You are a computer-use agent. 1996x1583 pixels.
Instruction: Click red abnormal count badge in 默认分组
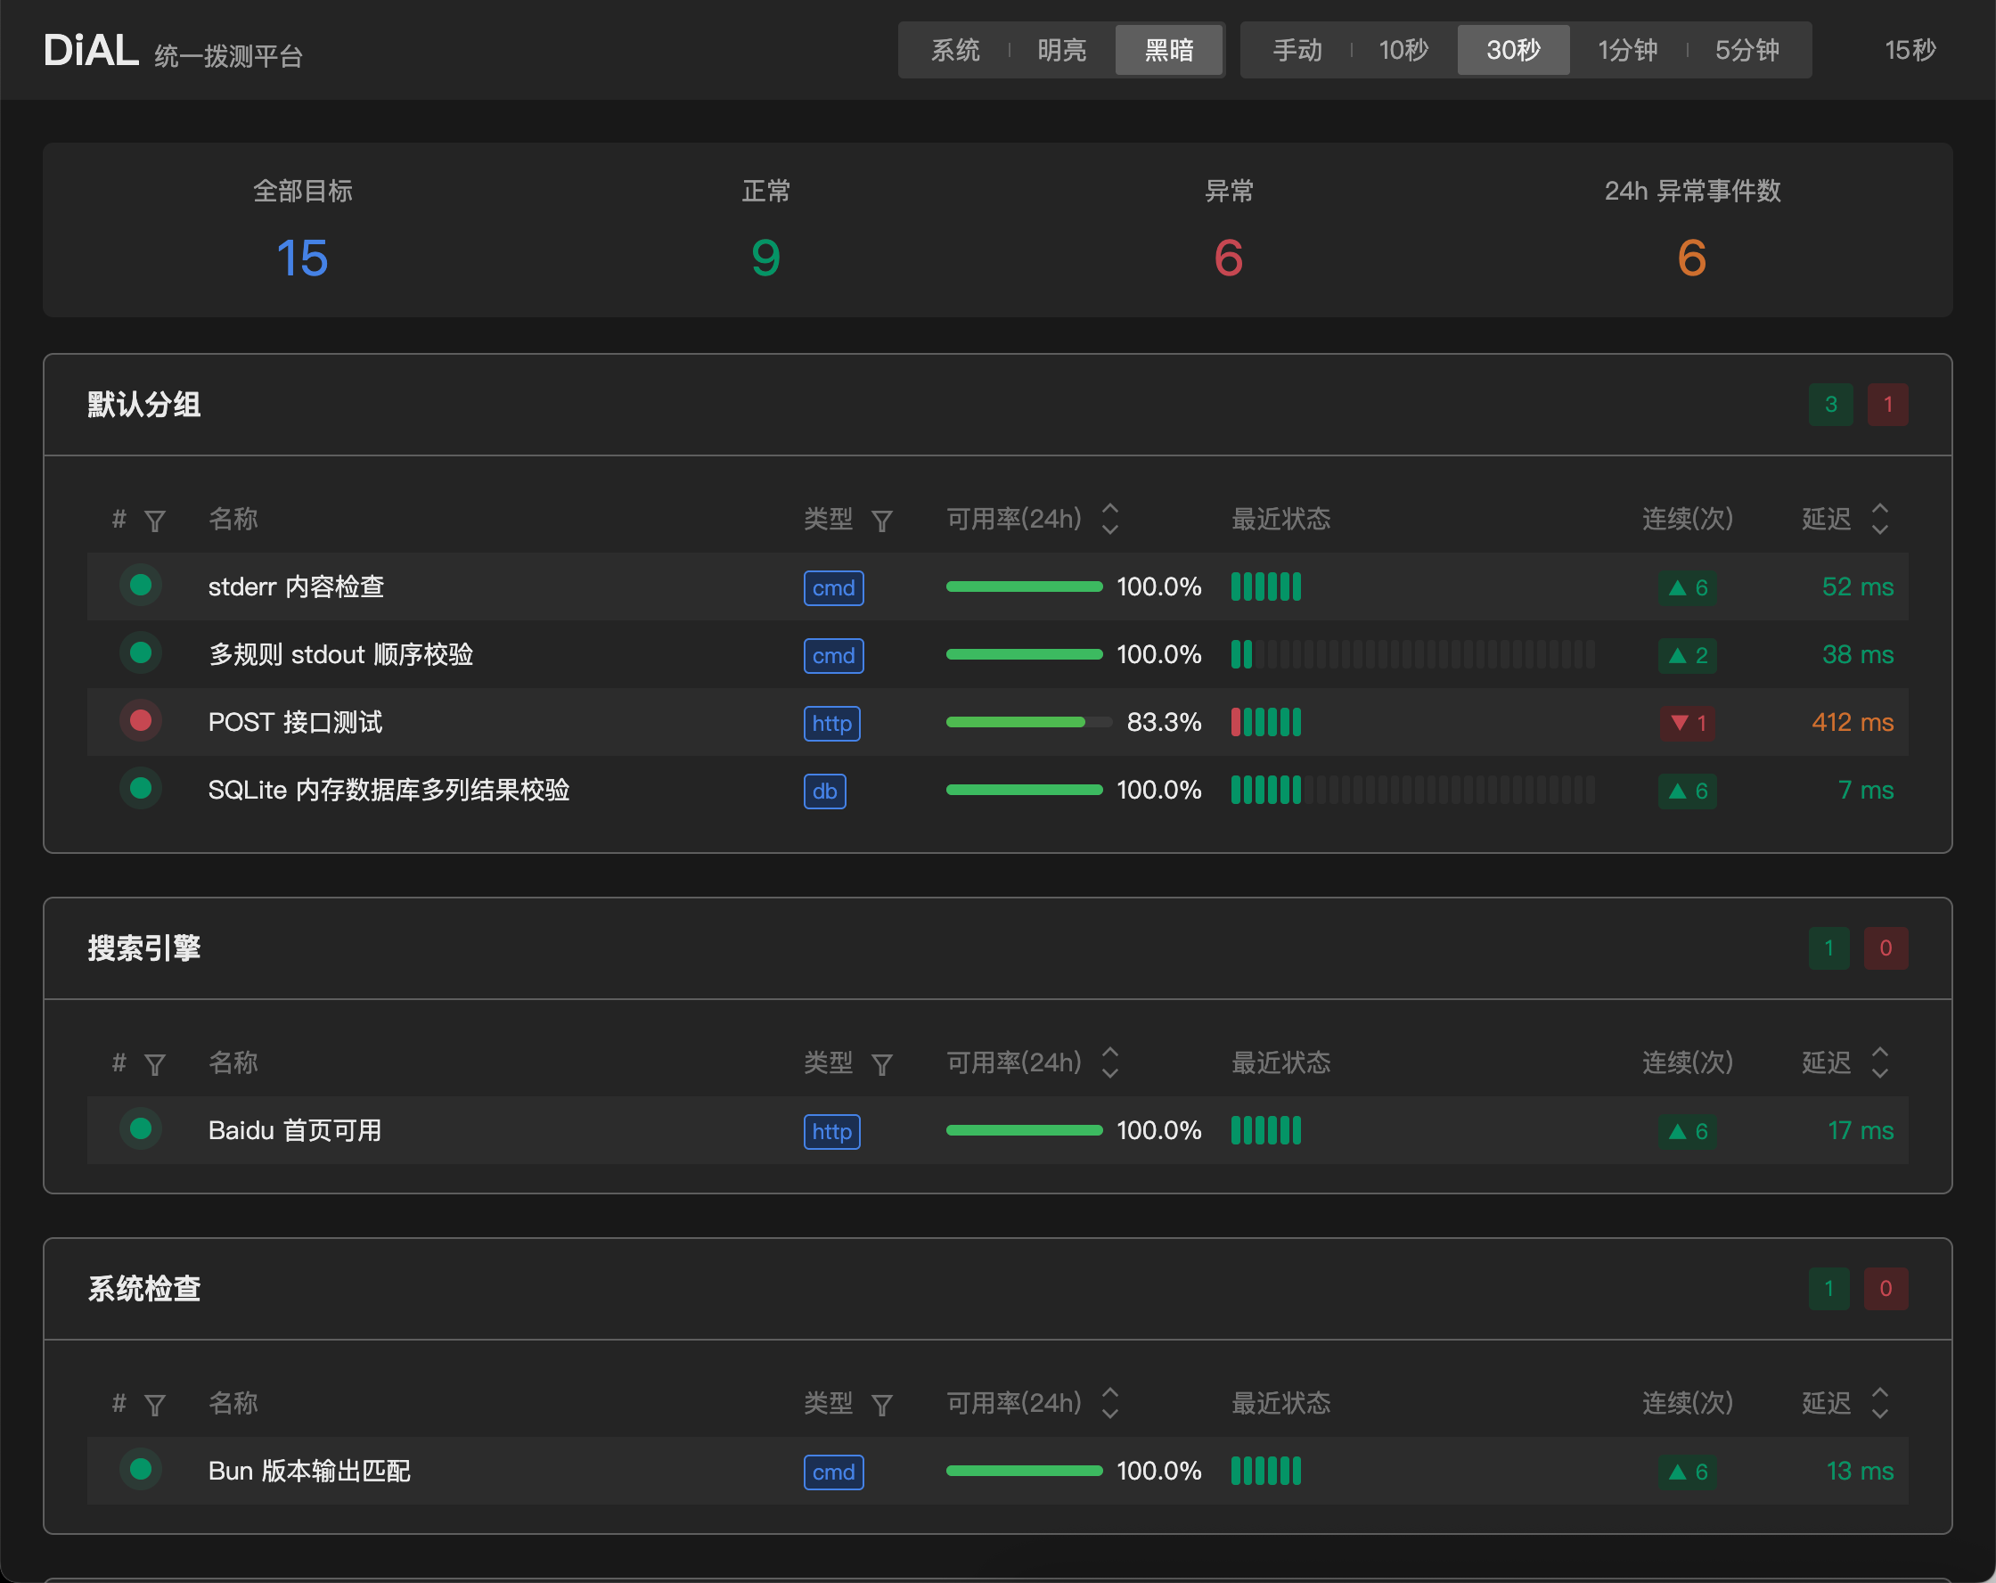click(1886, 404)
